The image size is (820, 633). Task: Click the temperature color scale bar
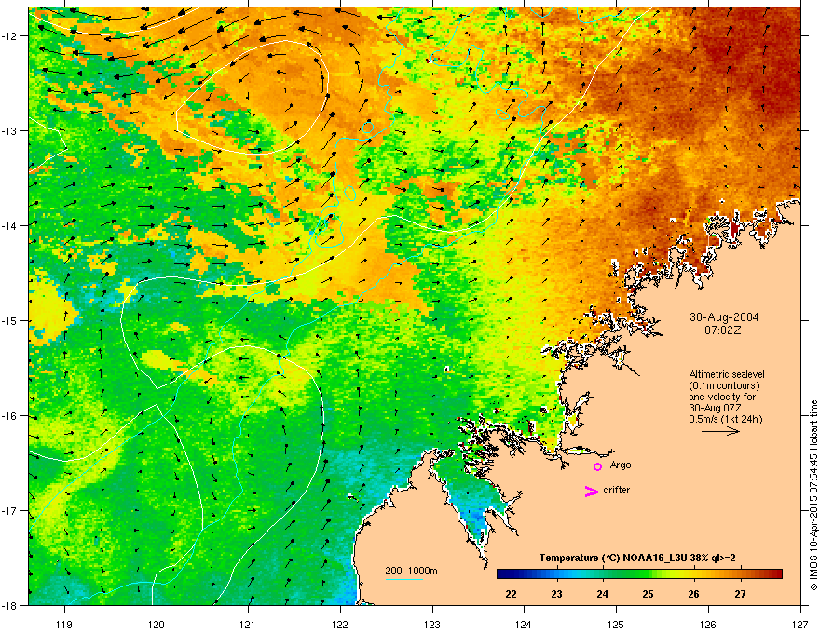click(x=639, y=573)
